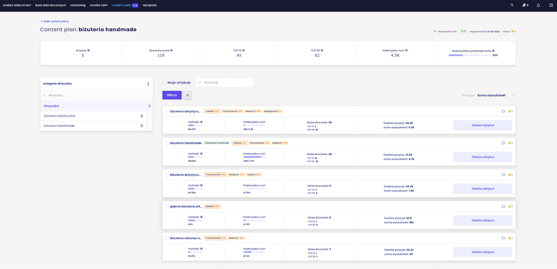Open notifications bell icon
This screenshot has height=269, width=557.
coord(538,5)
